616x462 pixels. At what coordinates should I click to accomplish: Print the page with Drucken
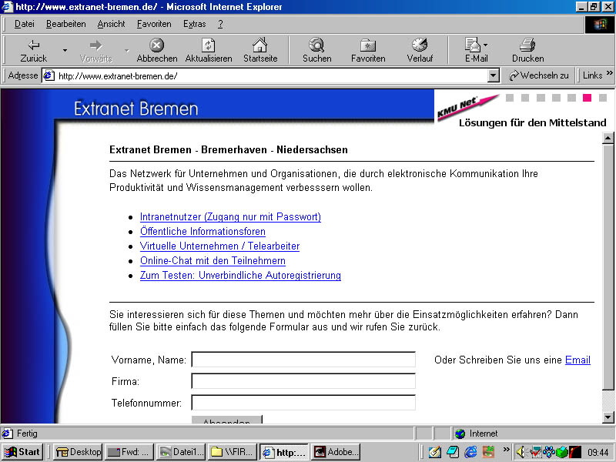click(x=527, y=50)
